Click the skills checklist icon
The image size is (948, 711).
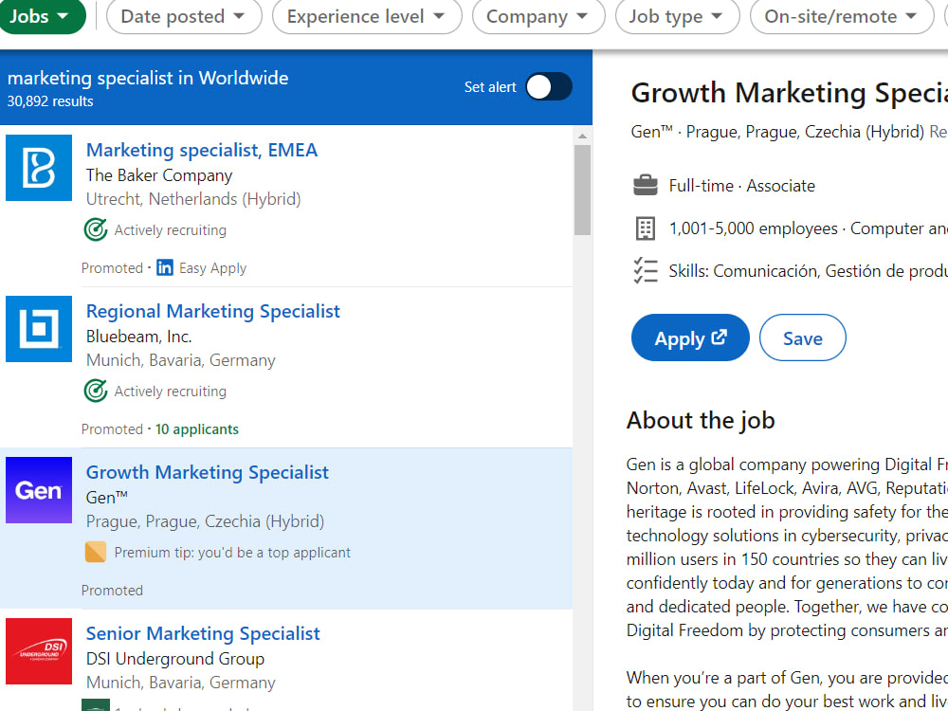tap(645, 270)
